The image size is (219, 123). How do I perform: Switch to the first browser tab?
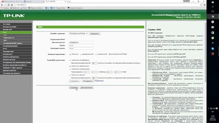12,1
